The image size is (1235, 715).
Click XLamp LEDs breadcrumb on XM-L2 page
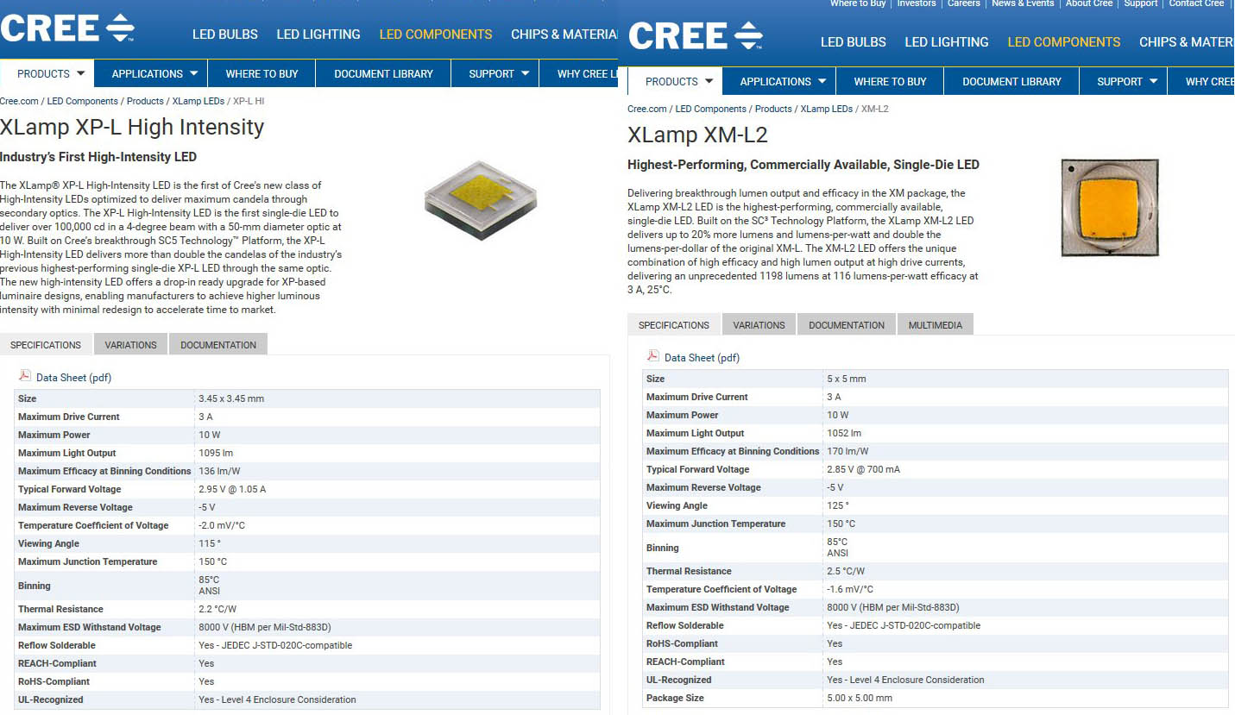click(x=827, y=110)
